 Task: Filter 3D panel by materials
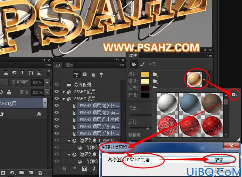pos(93,75)
